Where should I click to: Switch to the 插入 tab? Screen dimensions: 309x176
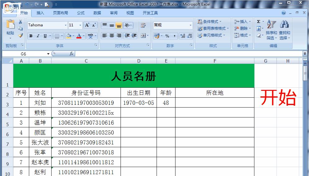point(40,13)
